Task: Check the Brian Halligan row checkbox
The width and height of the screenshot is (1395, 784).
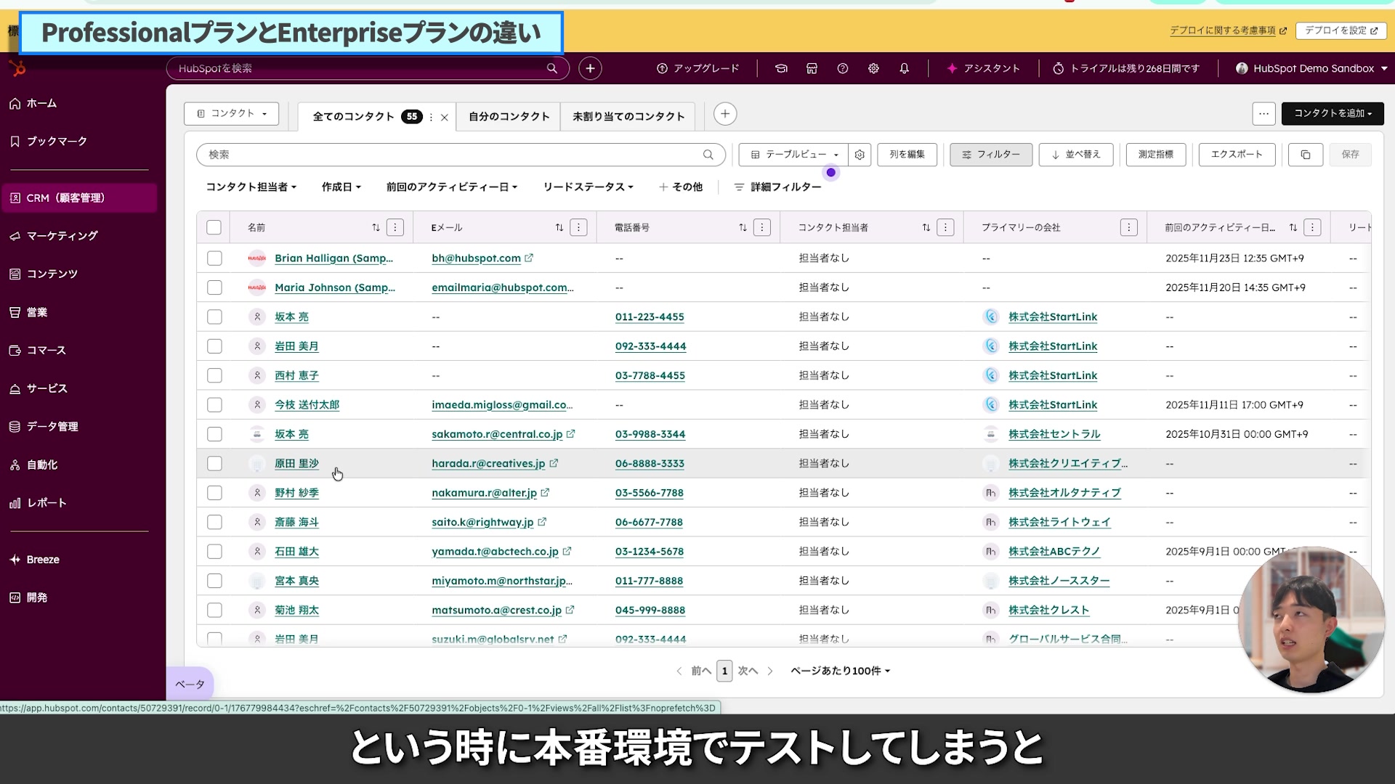Action: tap(214, 258)
